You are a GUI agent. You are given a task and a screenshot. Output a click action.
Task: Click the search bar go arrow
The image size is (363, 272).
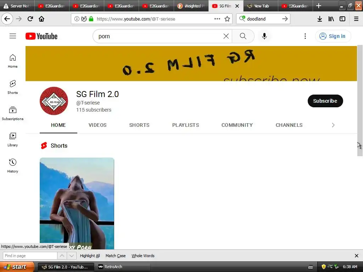(x=285, y=19)
